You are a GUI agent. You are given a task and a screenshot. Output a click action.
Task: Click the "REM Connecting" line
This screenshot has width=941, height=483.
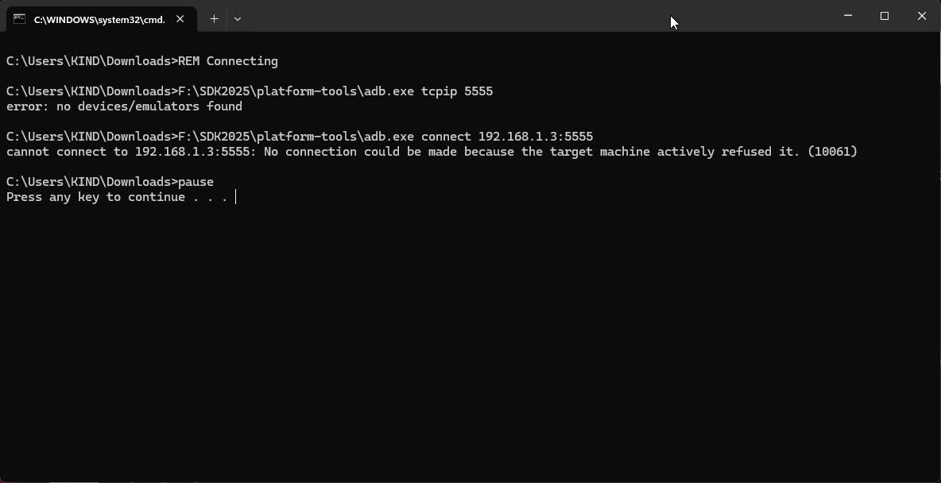227,61
